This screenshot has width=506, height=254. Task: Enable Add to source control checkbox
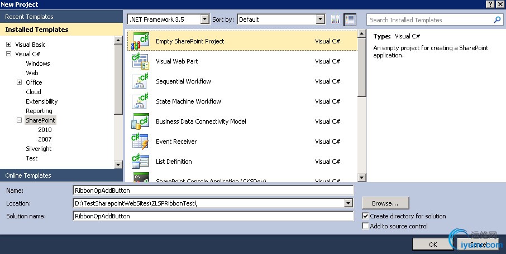(x=365, y=226)
